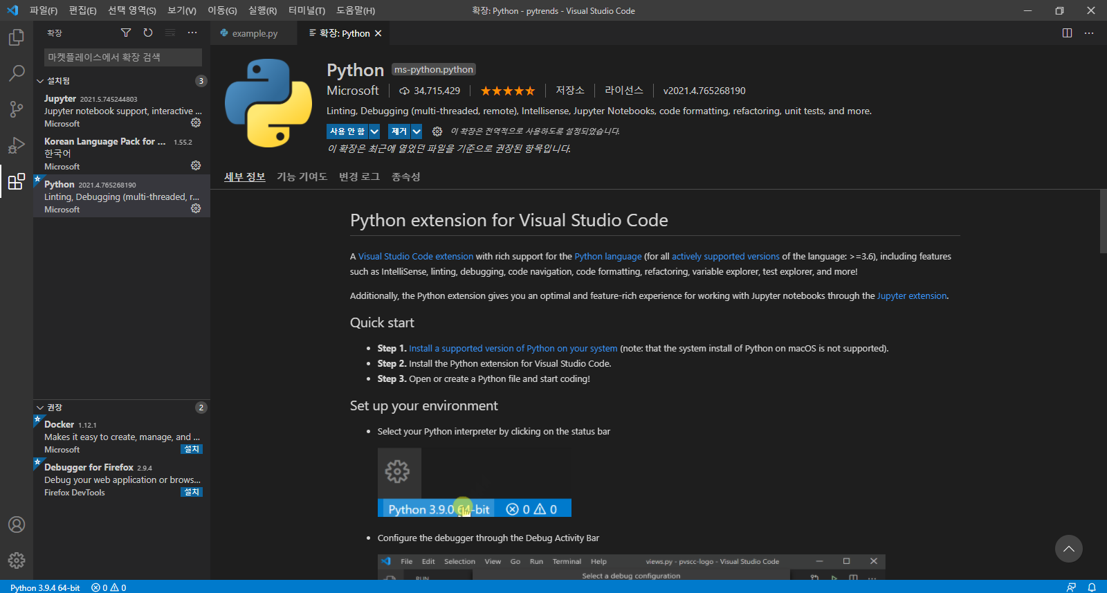Select the 종속성 tab
1107x593 pixels.
click(x=405, y=176)
